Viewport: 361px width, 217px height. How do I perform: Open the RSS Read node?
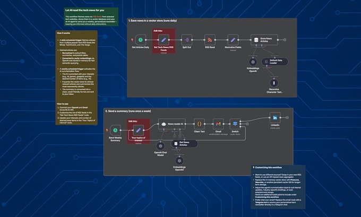[x=210, y=40]
